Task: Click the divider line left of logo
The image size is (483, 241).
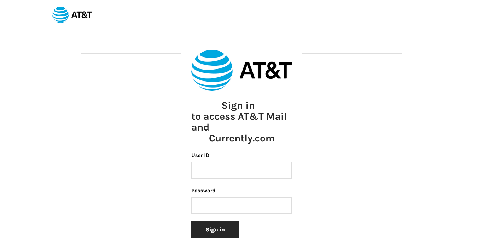Action: [x=130, y=53]
